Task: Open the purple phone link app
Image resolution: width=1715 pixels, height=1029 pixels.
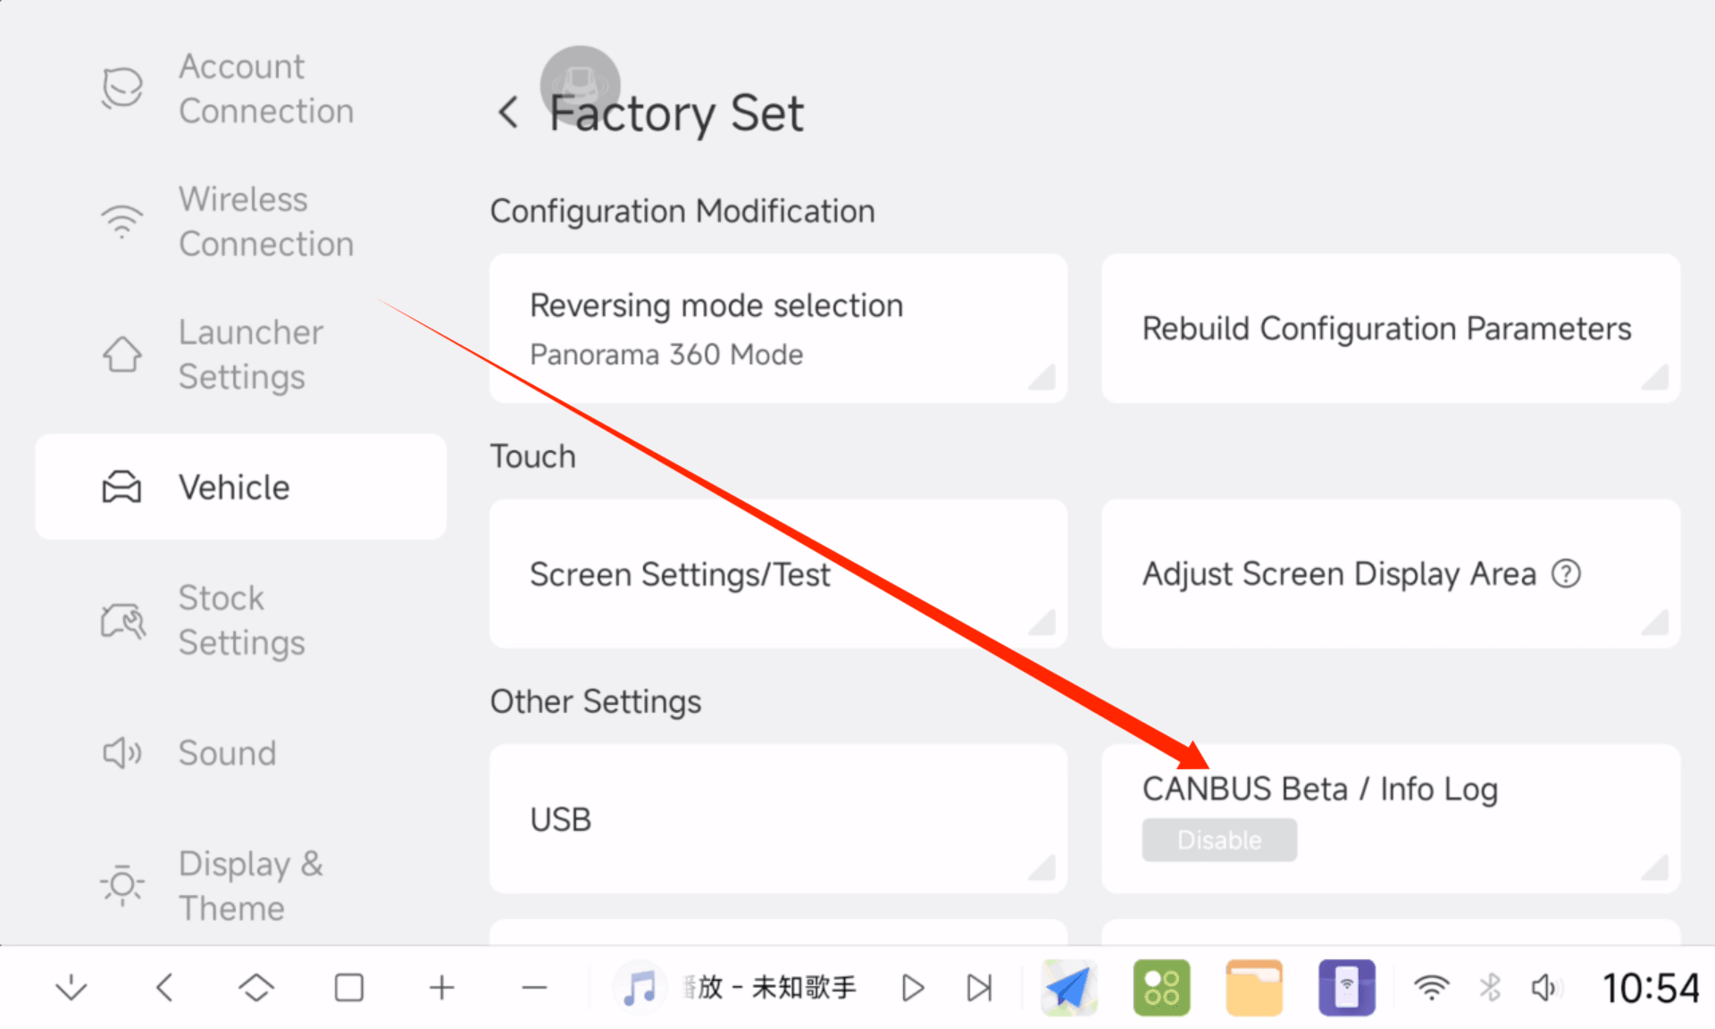Action: [1346, 988]
